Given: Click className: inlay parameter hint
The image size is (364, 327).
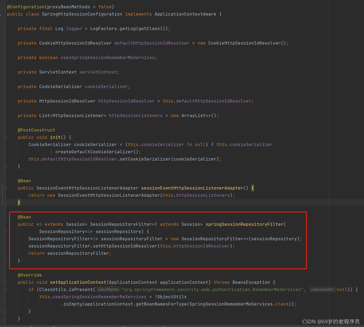Looking at the screenshot, I should (x=108, y=289).
